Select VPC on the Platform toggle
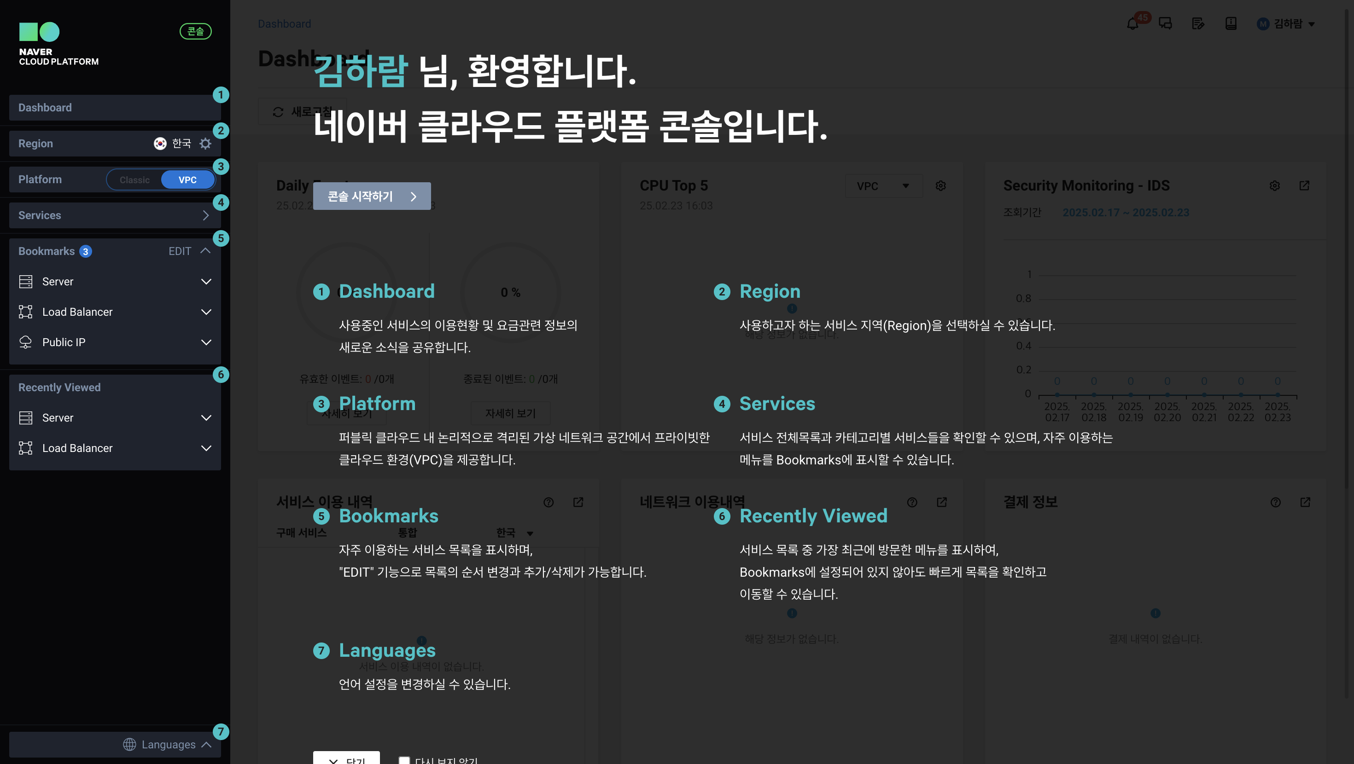The height and width of the screenshot is (764, 1354). pos(187,179)
